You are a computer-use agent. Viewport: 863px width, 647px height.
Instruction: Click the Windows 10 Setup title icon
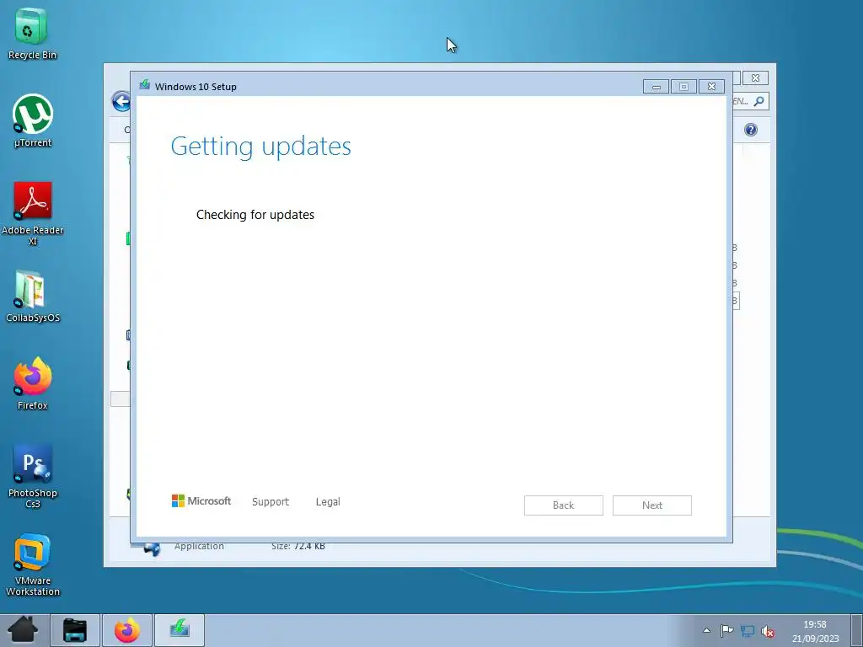[x=145, y=85]
